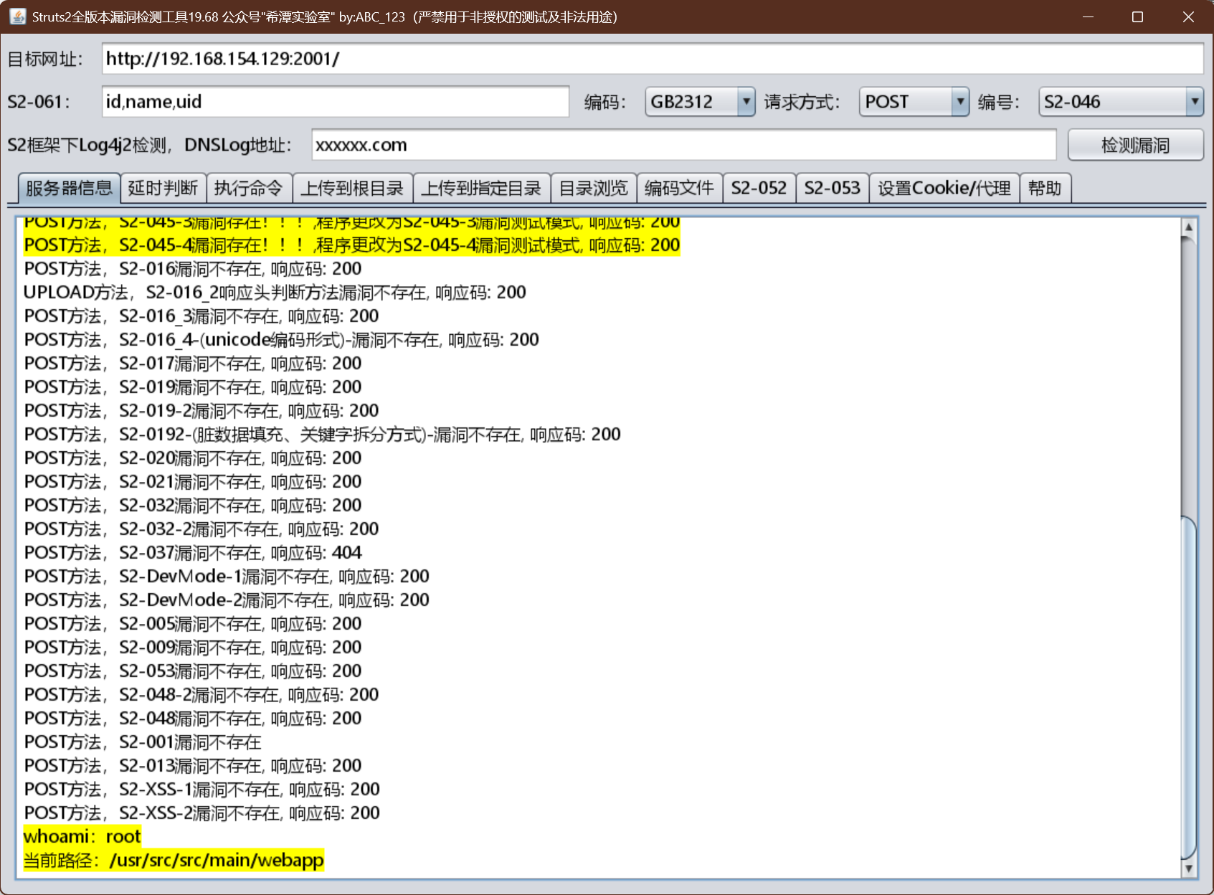Screen dimensions: 1214x895
Task: Click the S2-061 parameter input field
Action: click(x=336, y=102)
